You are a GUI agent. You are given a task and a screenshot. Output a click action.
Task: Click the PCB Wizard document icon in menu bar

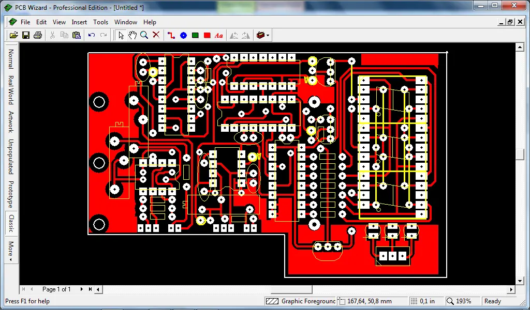click(13, 22)
